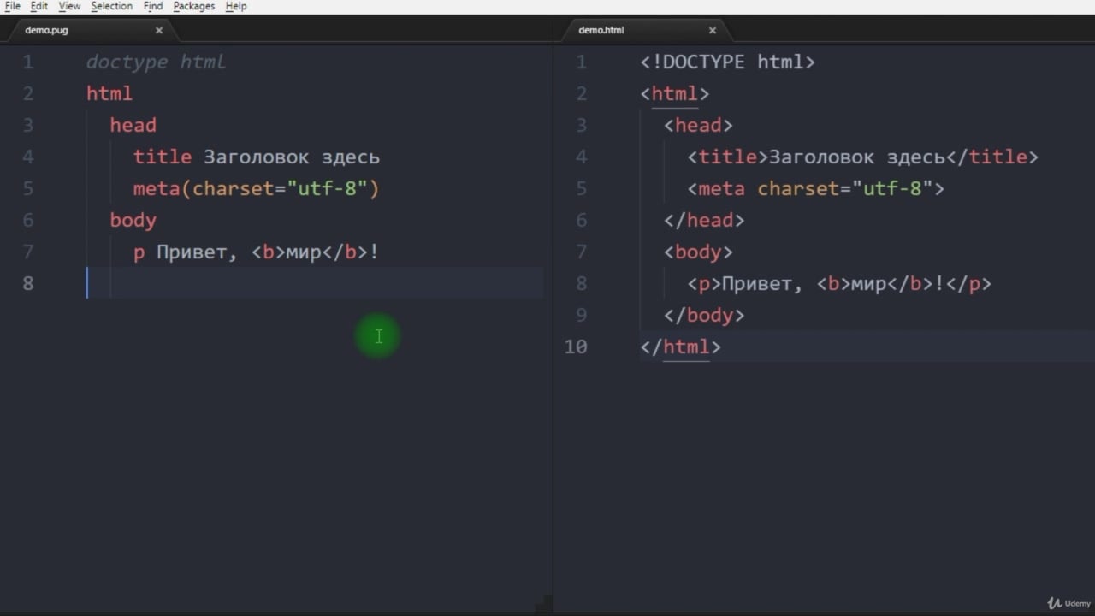Click 'title Заголовок здесь' in demo.pug
This screenshot has width=1095, height=616.
[x=256, y=157]
